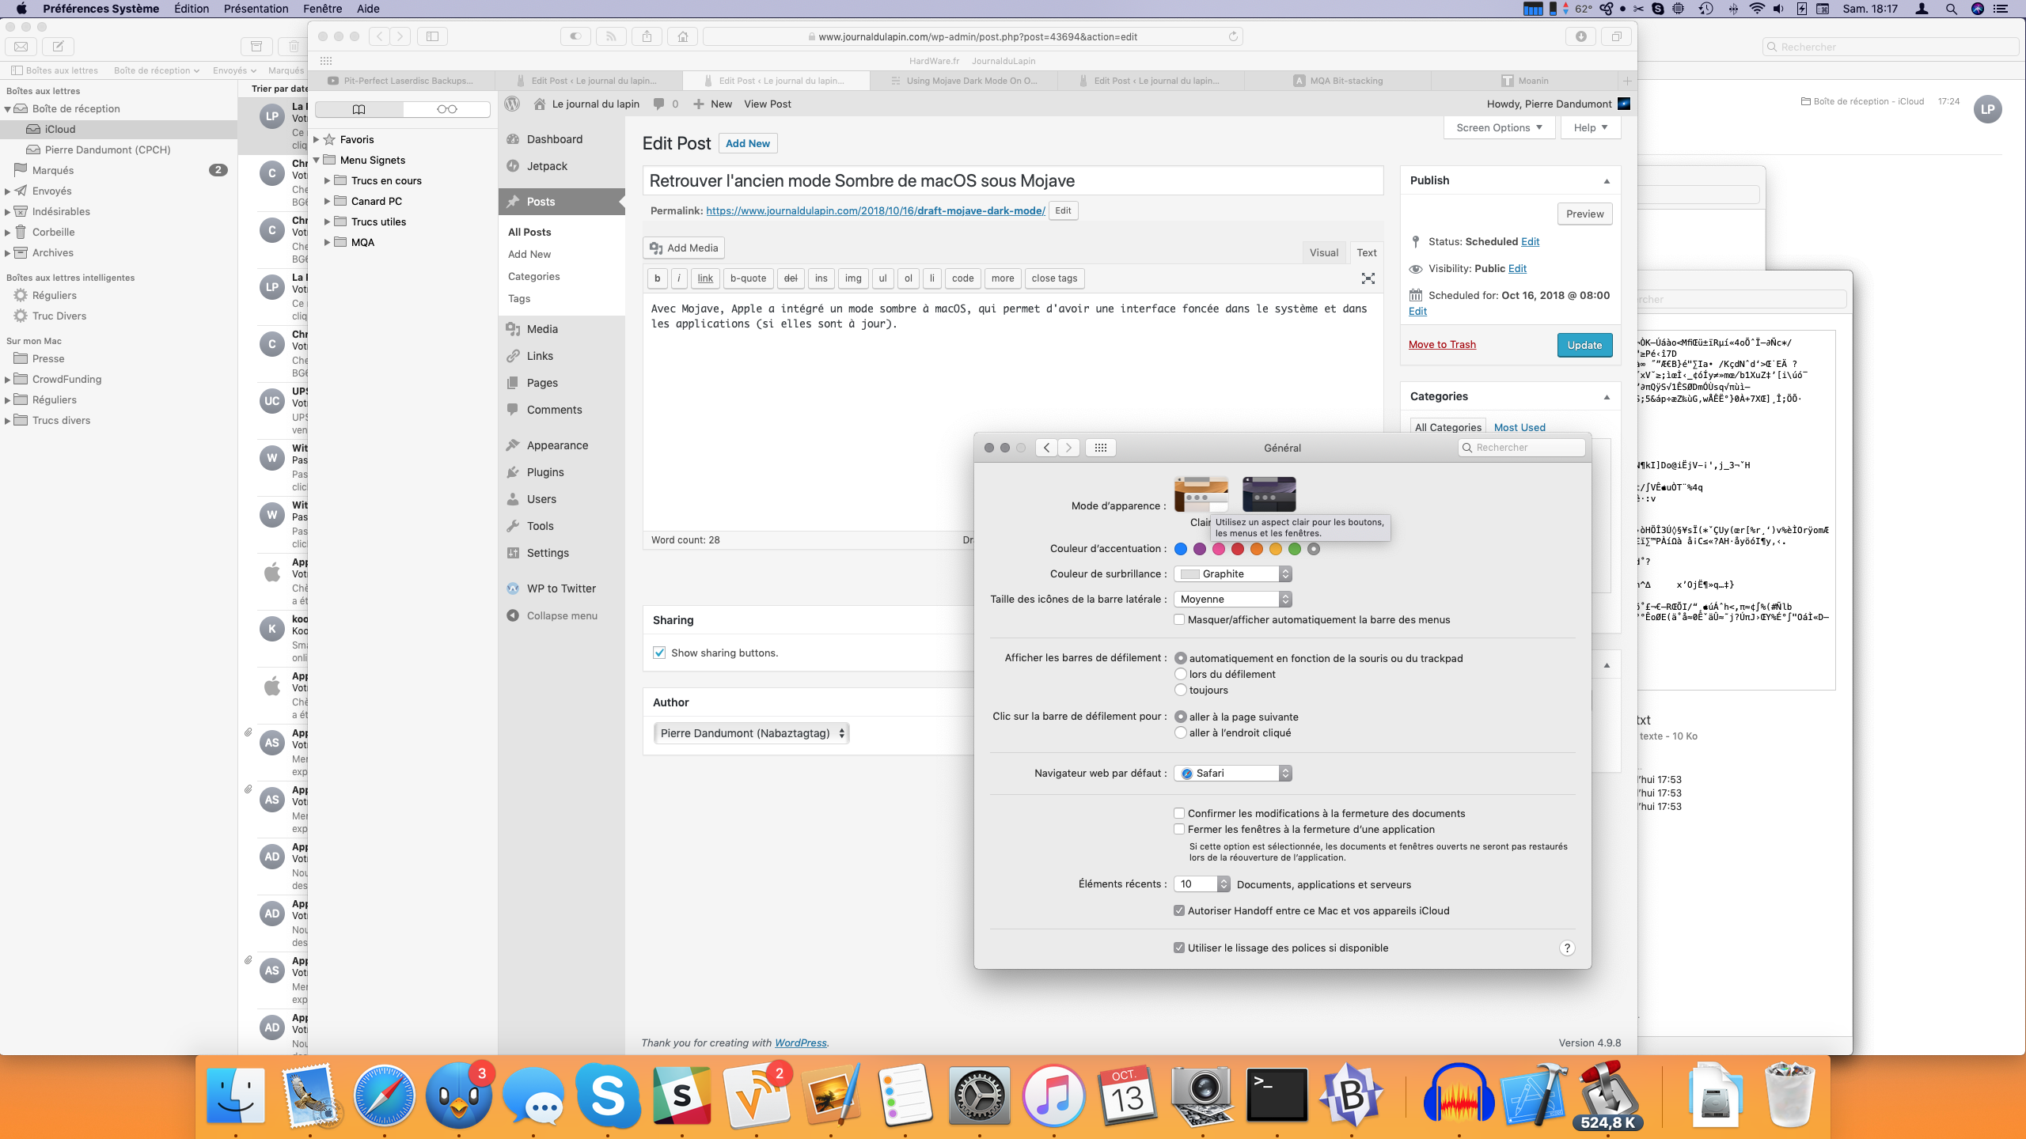Open the Fenêtre menu
Screen dimensions: 2026x1139
pos(322,9)
